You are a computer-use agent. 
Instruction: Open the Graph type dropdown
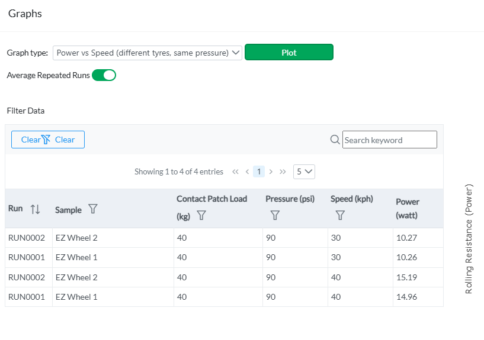pyautogui.click(x=148, y=53)
